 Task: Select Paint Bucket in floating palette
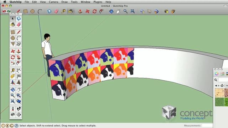(x=13, y=25)
